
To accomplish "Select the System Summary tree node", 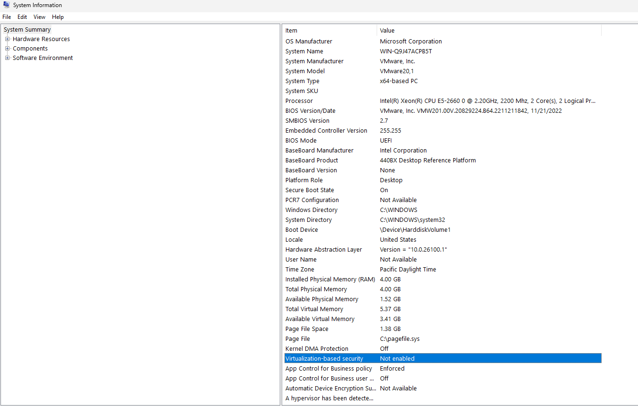I will 27,29.
